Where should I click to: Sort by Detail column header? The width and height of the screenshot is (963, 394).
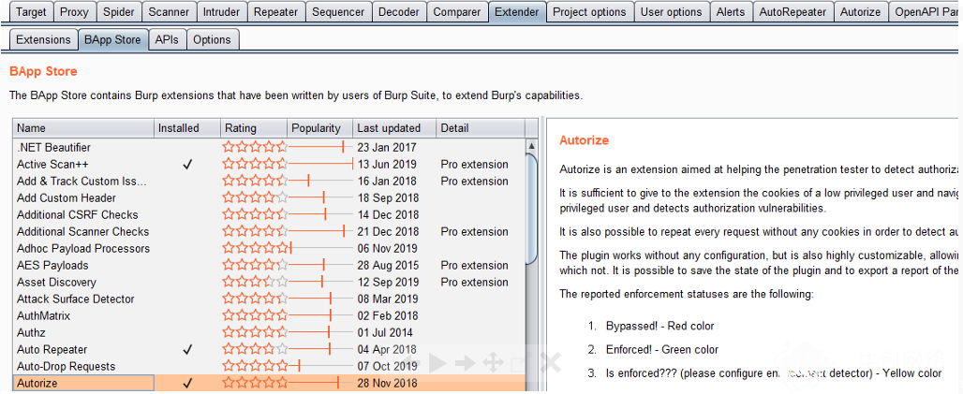(481, 128)
